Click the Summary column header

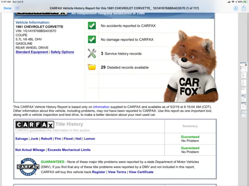tap(190, 126)
